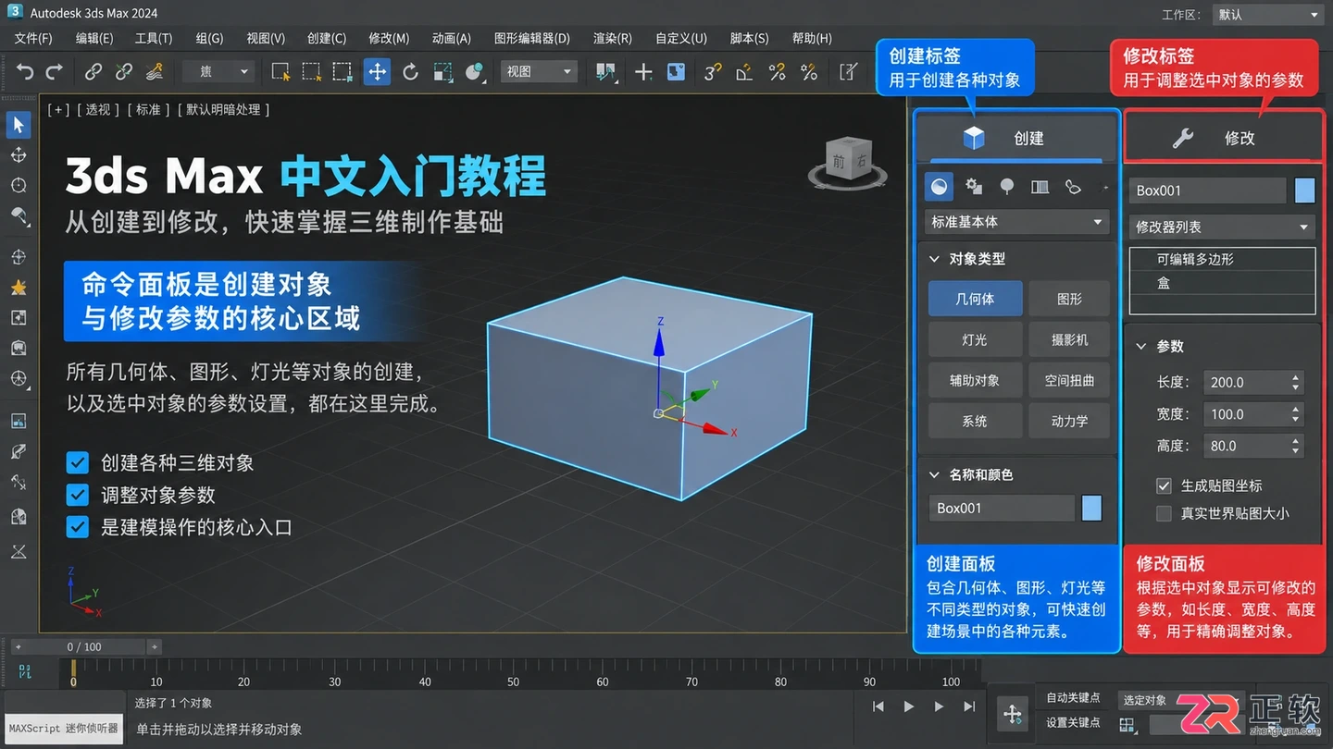
Task: Open the selection filter dropdown in toolbar
Action: click(x=218, y=71)
